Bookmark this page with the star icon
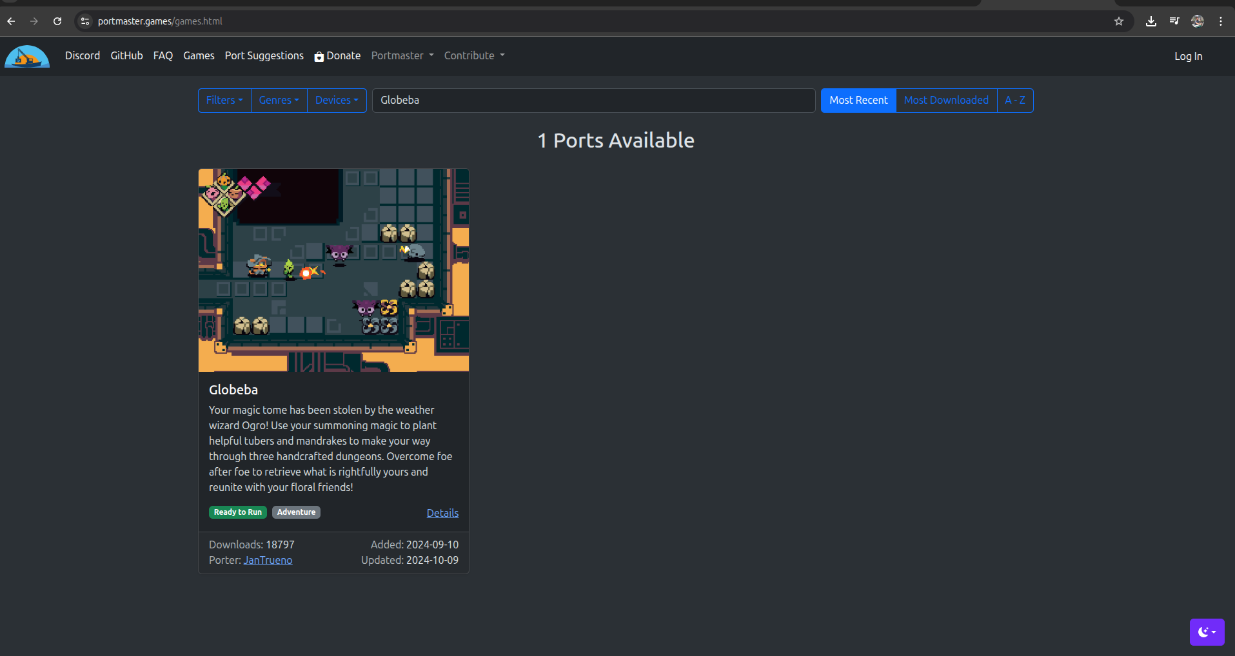The height and width of the screenshot is (656, 1235). 1118,21
